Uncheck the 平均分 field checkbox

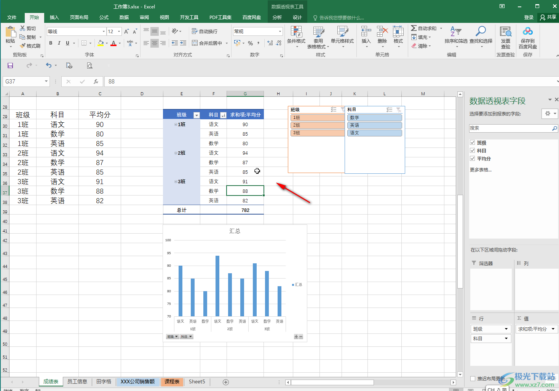[x=473, y=159]
